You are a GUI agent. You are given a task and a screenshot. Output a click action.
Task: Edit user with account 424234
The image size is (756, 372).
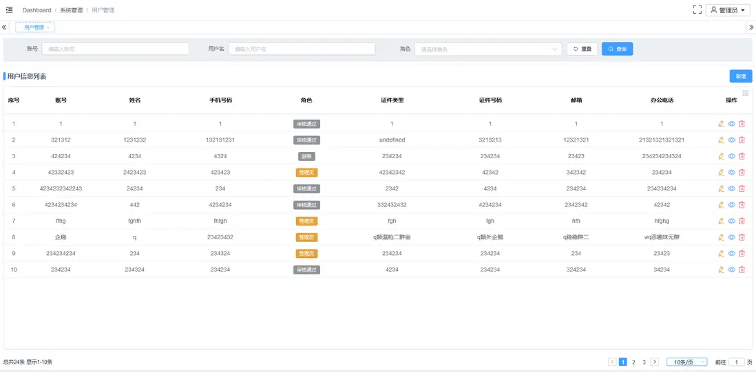tap(722, 156)
